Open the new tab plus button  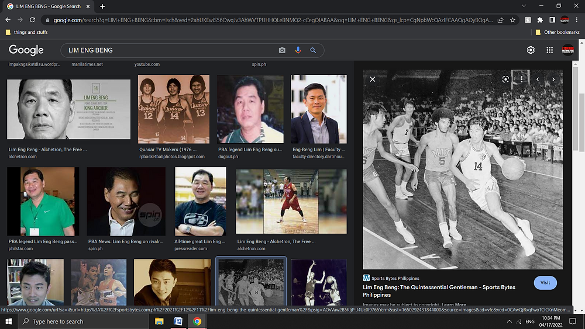pos(102,6)
